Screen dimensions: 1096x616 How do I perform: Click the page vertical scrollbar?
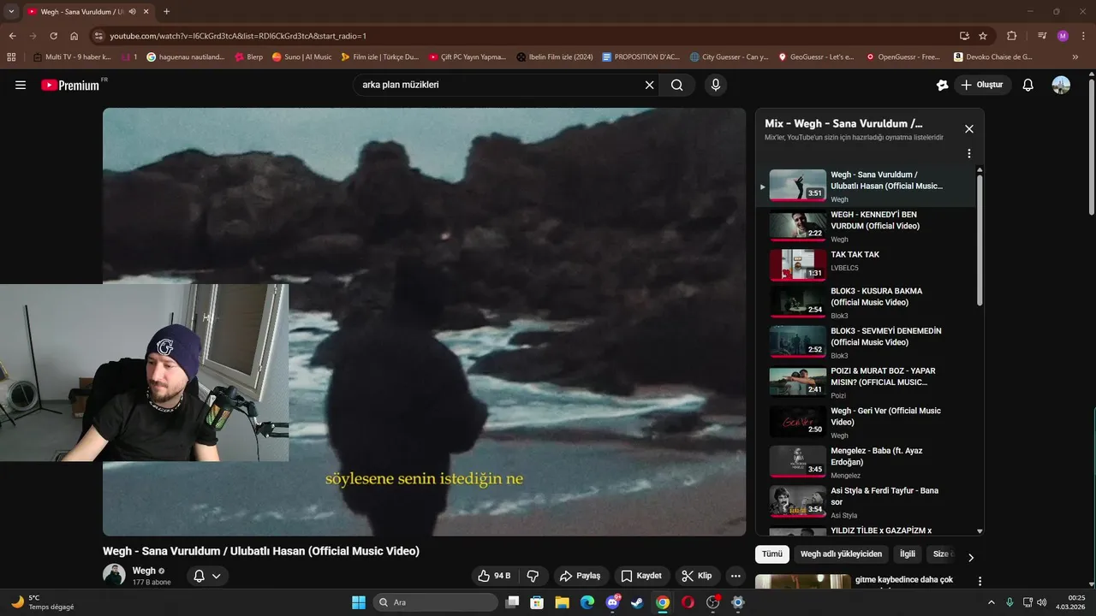click(x=1091, y=147)
